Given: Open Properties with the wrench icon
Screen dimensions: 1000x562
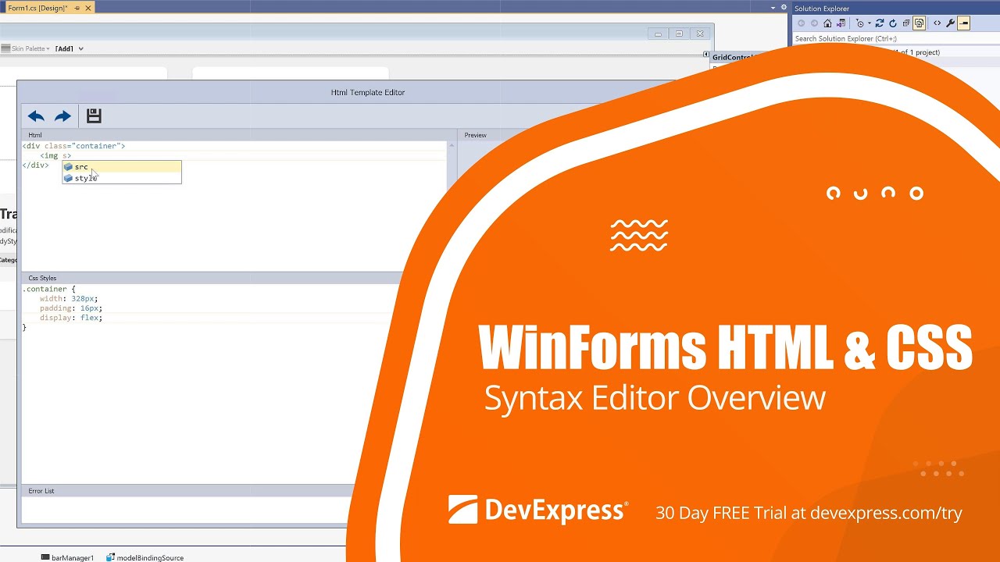Looking at the screenshot, I should [x=950, y=23].
